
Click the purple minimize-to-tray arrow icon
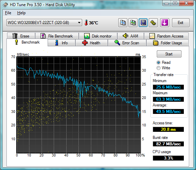(x=165, y=23)
